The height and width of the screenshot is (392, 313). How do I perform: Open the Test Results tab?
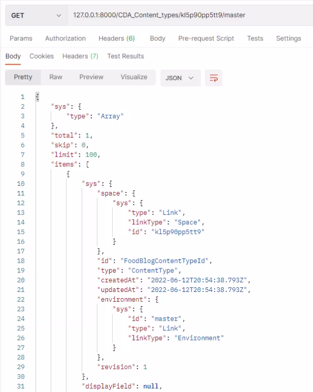pyautogui.click(x=125, y=56)
